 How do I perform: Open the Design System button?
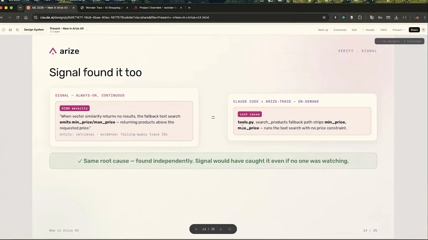[x=34, y=29]
